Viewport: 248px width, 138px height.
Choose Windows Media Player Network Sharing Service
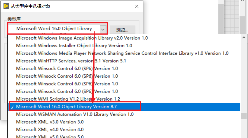[122, 53]
